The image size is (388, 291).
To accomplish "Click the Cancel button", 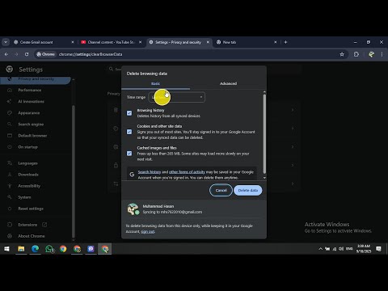I will 221,190.
